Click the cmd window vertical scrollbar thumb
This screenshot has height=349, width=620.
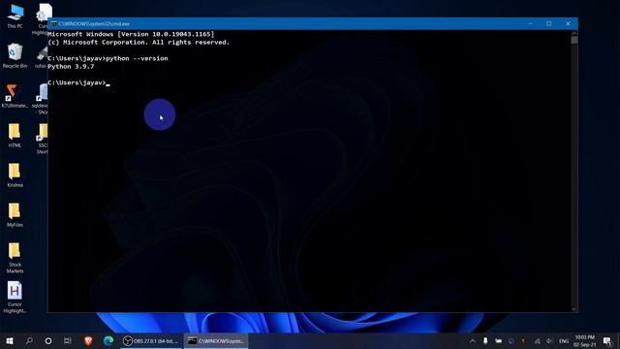point(574,40)
